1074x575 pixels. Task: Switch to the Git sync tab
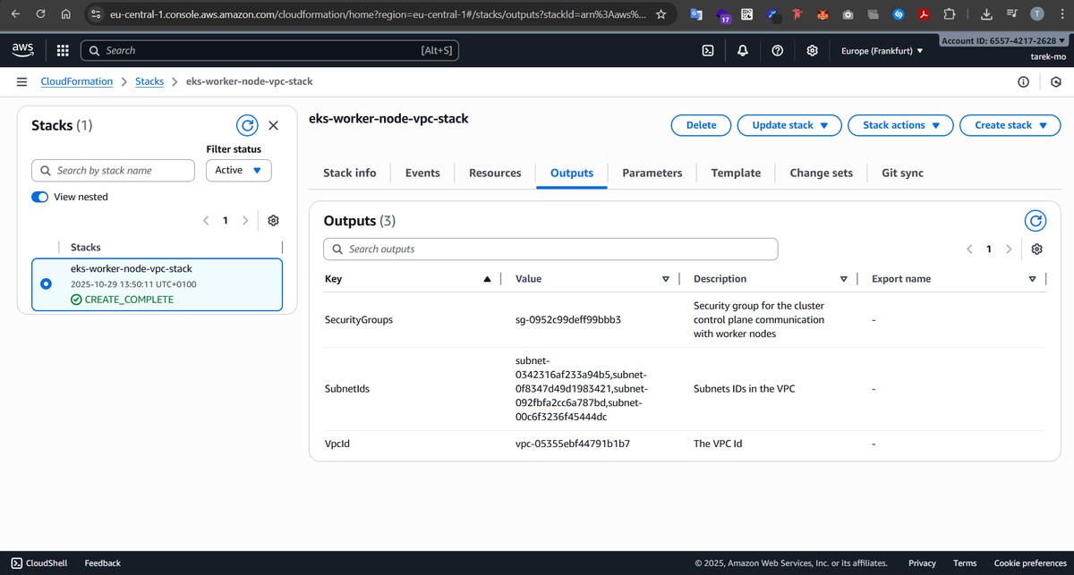pos(902,173)
